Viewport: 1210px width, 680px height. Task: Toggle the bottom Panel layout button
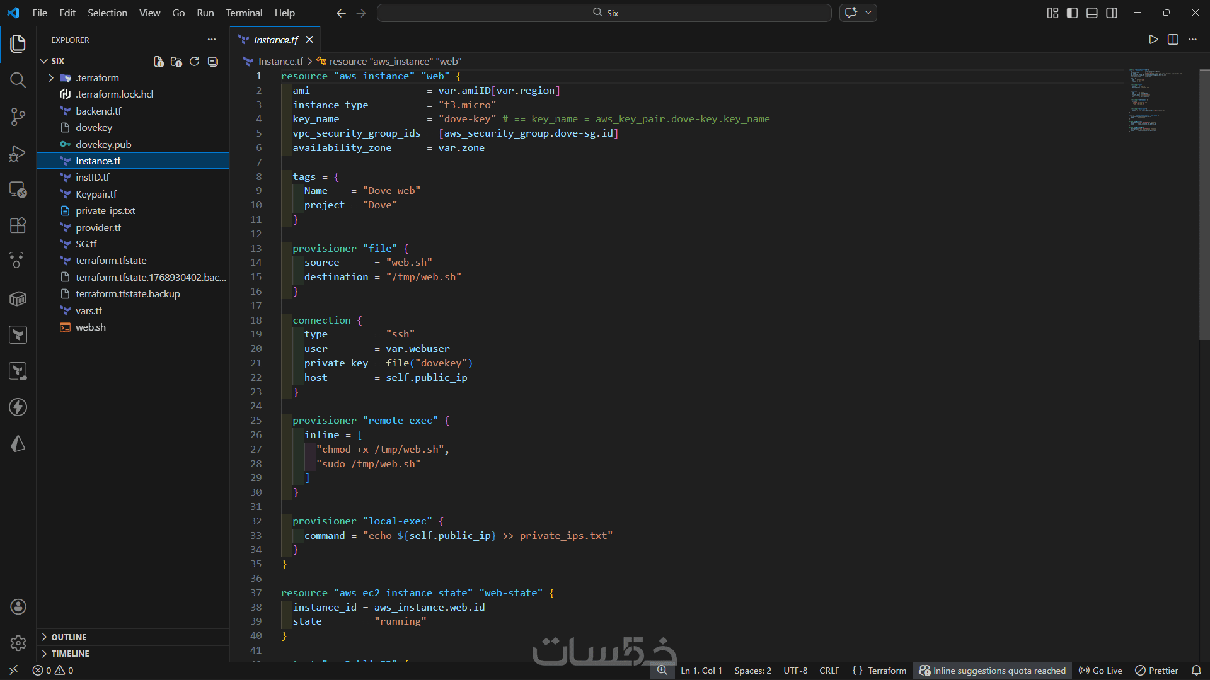1092,13
